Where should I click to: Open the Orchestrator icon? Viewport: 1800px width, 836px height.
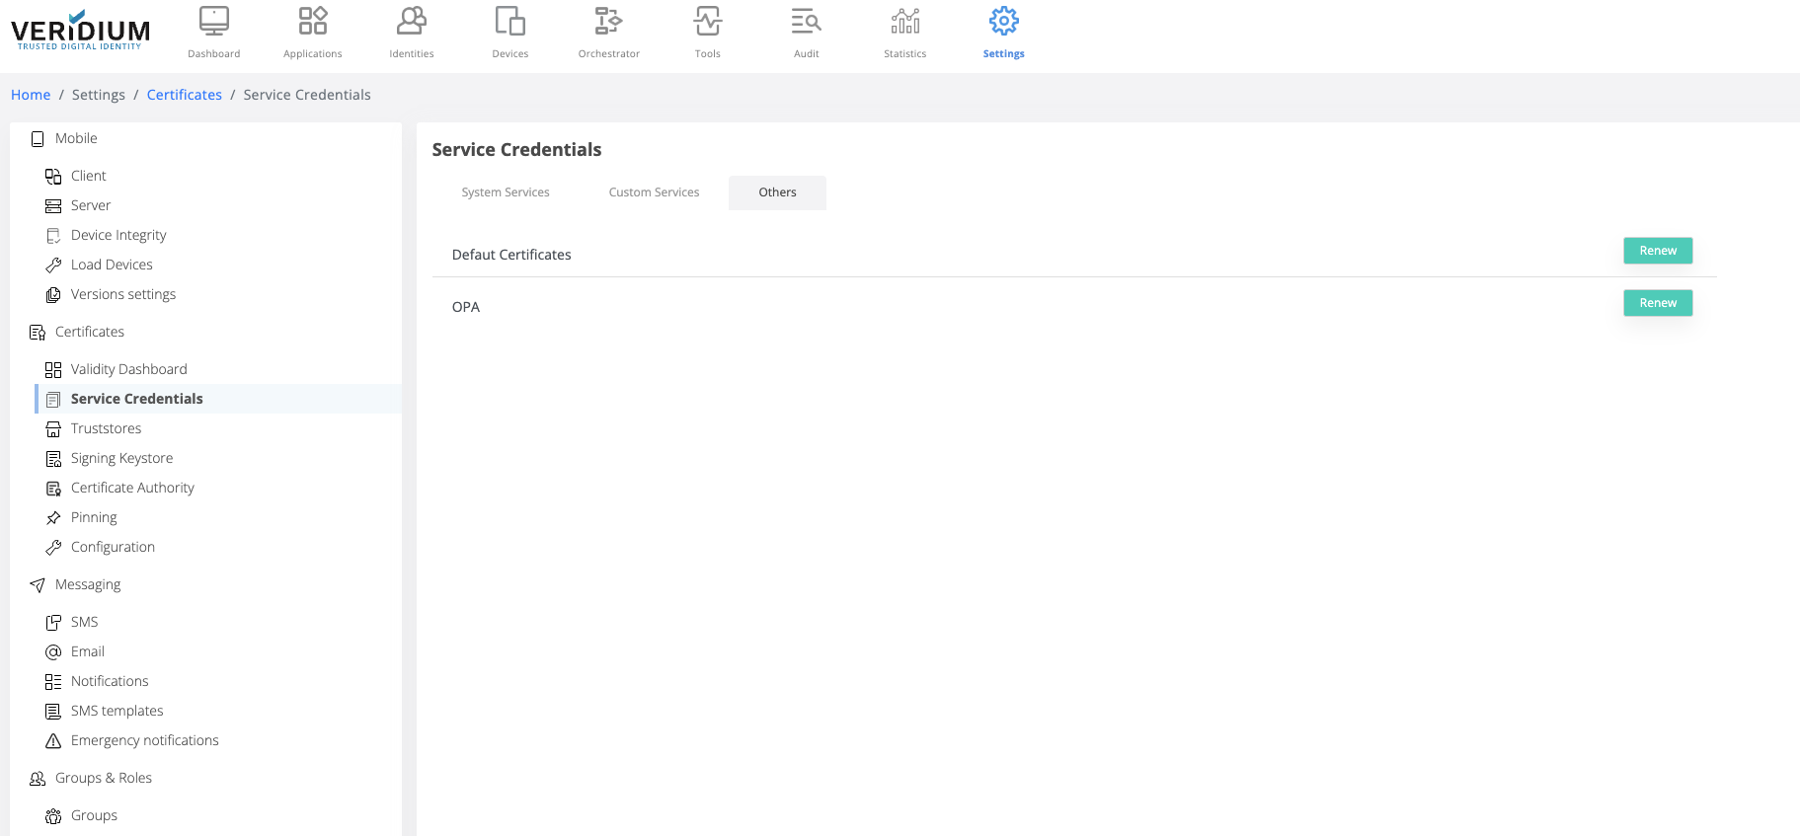tap(608, 23)
